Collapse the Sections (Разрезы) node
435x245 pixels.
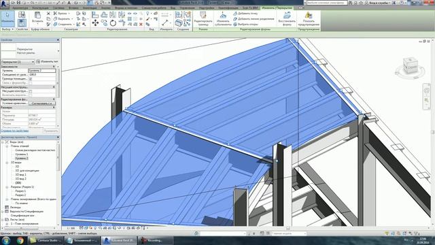click(x=7, y=187)
